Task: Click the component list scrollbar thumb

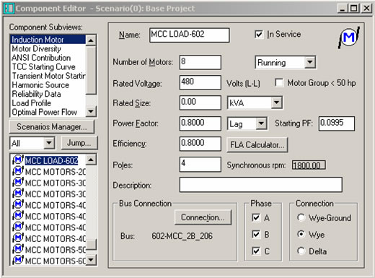Action: pyautogui.click(x=91, y=246)
